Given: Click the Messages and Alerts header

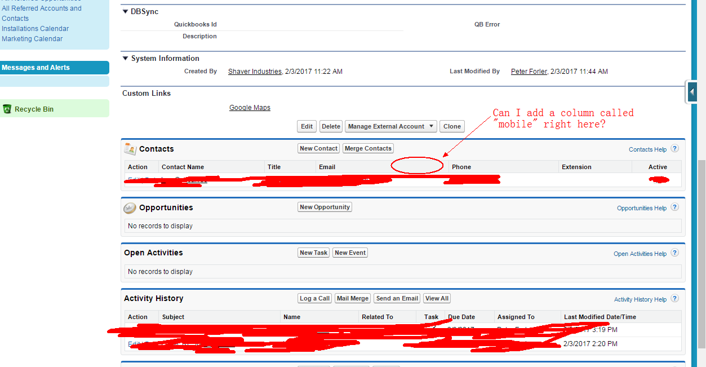Looking at the screenshot, I should pos(55,68).
